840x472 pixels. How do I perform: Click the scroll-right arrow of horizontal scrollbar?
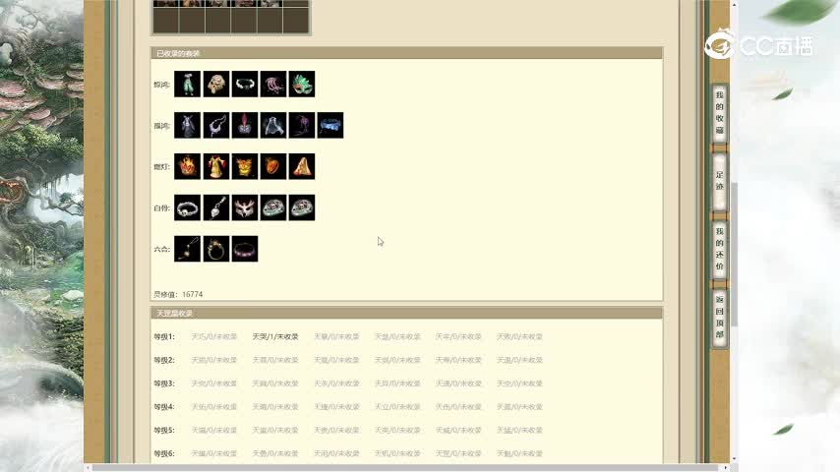(726, 468)
